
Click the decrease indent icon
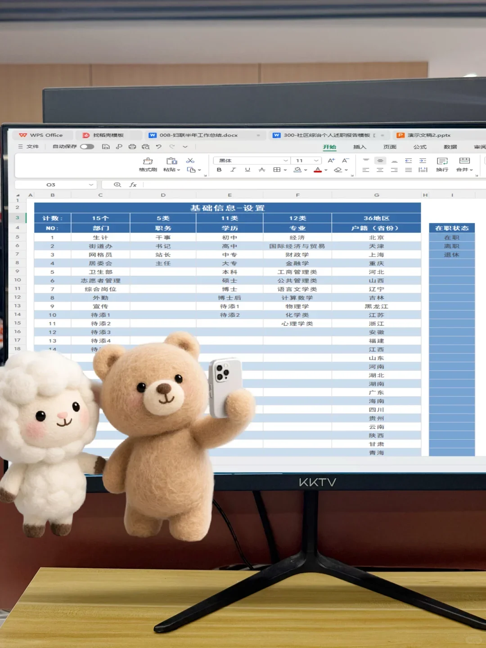pos(409,161)
